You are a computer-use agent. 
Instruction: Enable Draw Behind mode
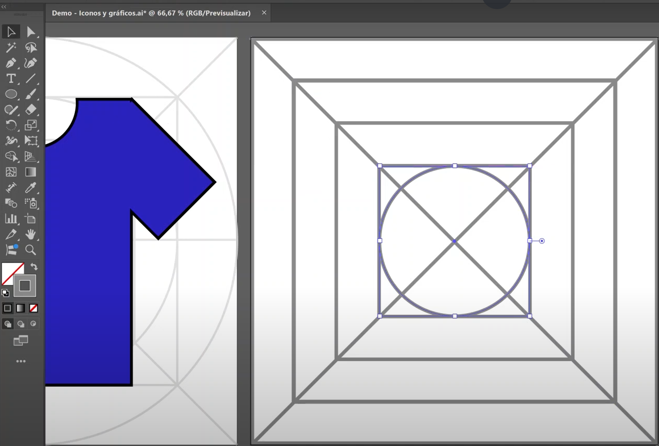pos(21,324)
